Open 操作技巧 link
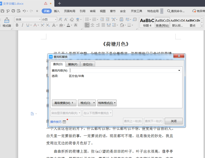 (x=56, y=122)
